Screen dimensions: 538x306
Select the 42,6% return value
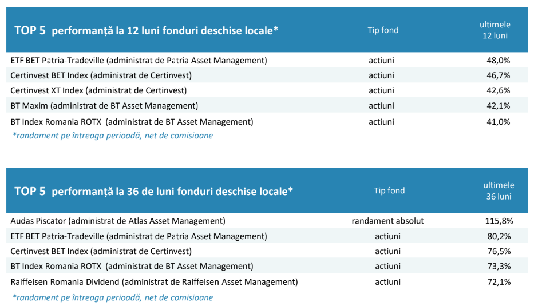498,90
